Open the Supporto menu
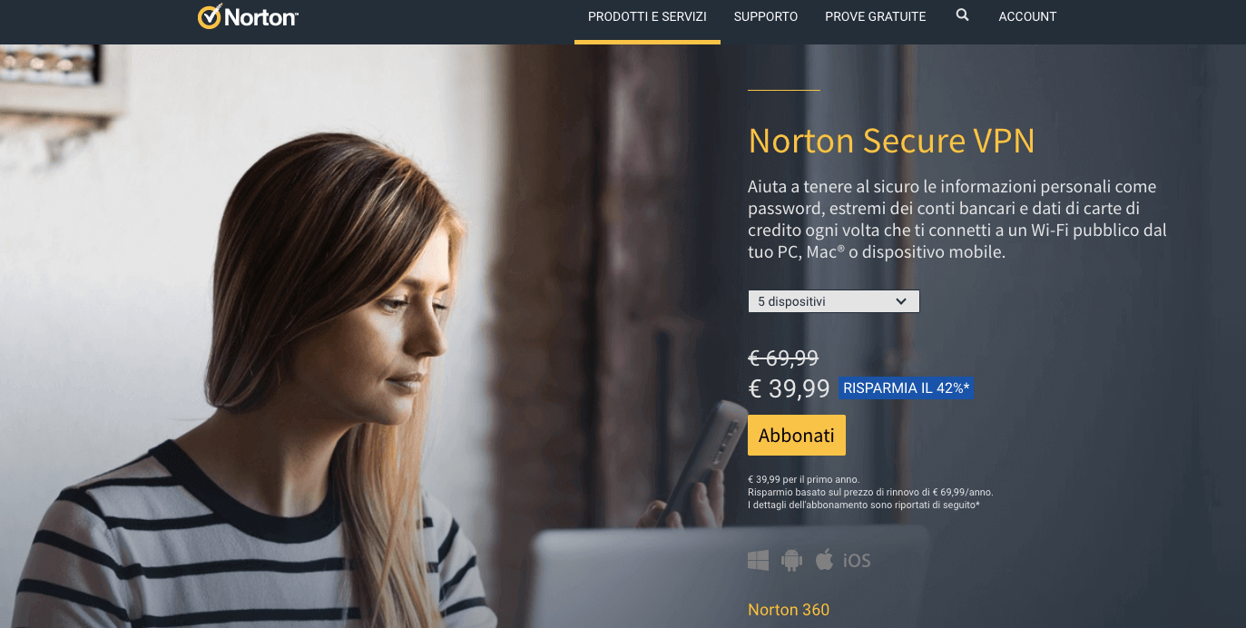This screenshot has width=1246, height=628. pyautogui.click(x=766, y=16)
